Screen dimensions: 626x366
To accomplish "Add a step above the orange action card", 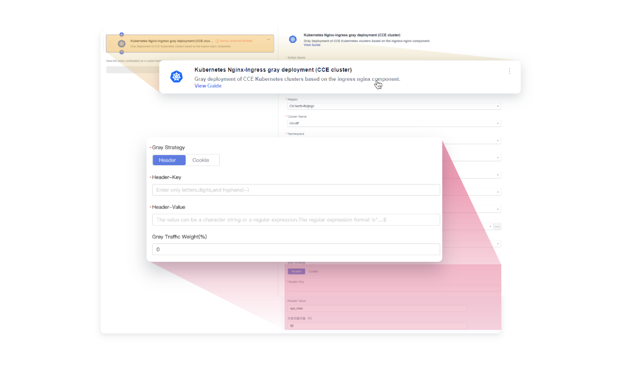I will click(122, 34).
